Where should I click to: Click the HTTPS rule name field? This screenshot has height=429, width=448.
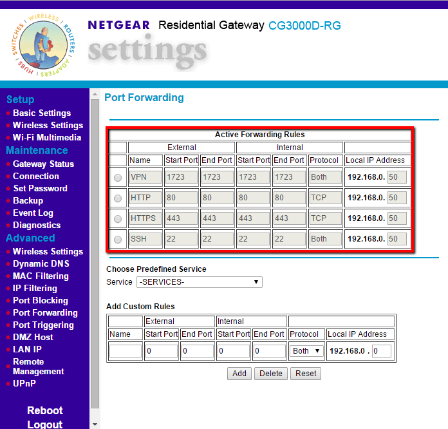pyautogui.click(x=145, y=218)
